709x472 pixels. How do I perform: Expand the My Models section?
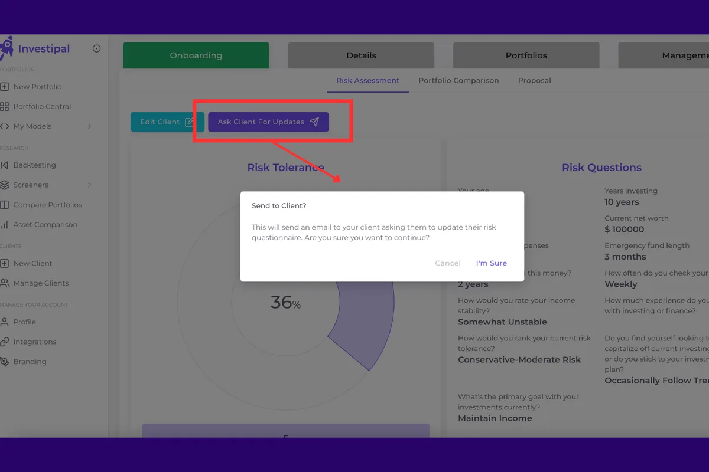click(89, 126)
